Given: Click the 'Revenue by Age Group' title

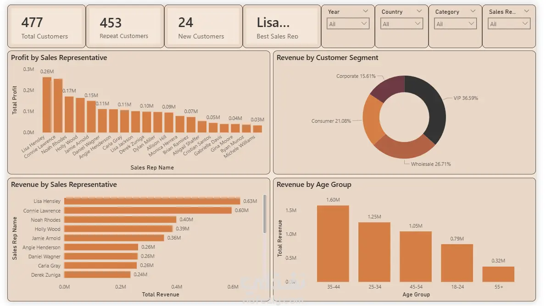Looking at the screenshot, I should click(x=314, y=185).
